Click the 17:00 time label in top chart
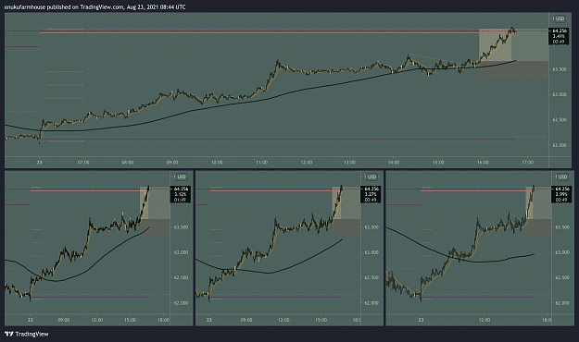Image resolution: width=579 pixels, height=342 pixels. click(528, 162)
